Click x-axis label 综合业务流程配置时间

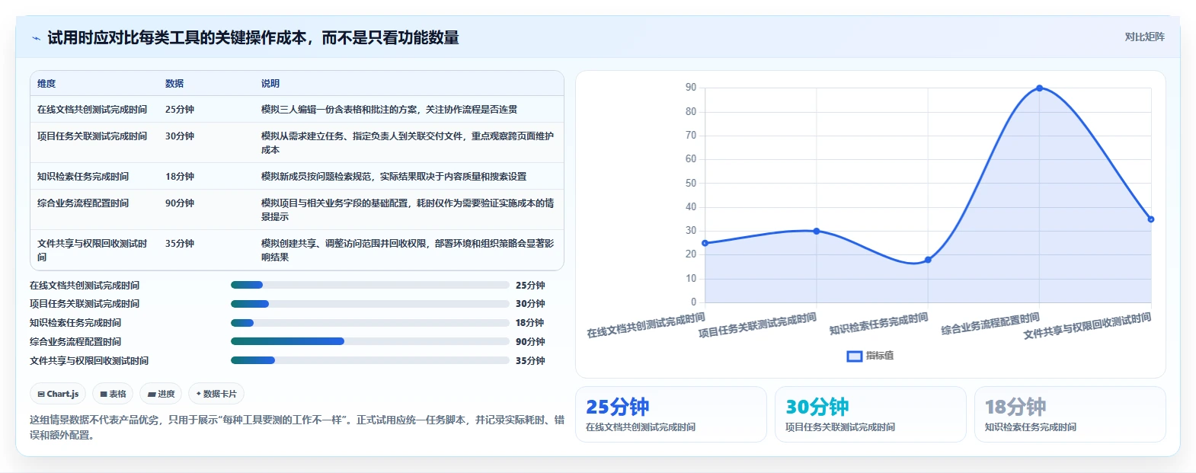click(x=990, y=324)
